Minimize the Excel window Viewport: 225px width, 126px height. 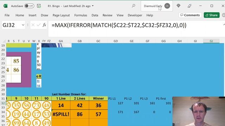[x=200, y=6]
